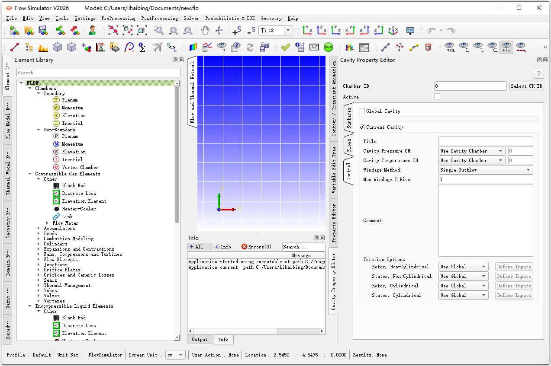This screenshot has height=366, width=551.
Task: Click the XY axis view orientation icon
Action: [307, 30]
